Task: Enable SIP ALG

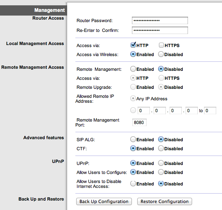Action: [133, 140]
